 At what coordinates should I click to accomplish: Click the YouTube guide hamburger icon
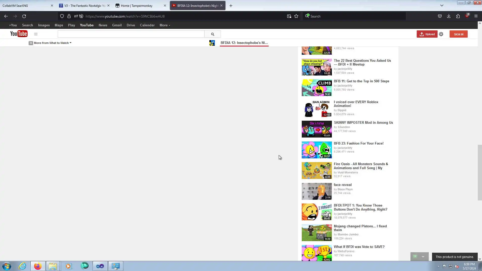pyautogui.click(x=36, y=34)
